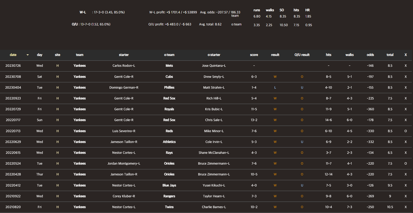413x213 pixels.
Task: Toggle the X mark in the 20230726 row
Action: coord(406,65)
